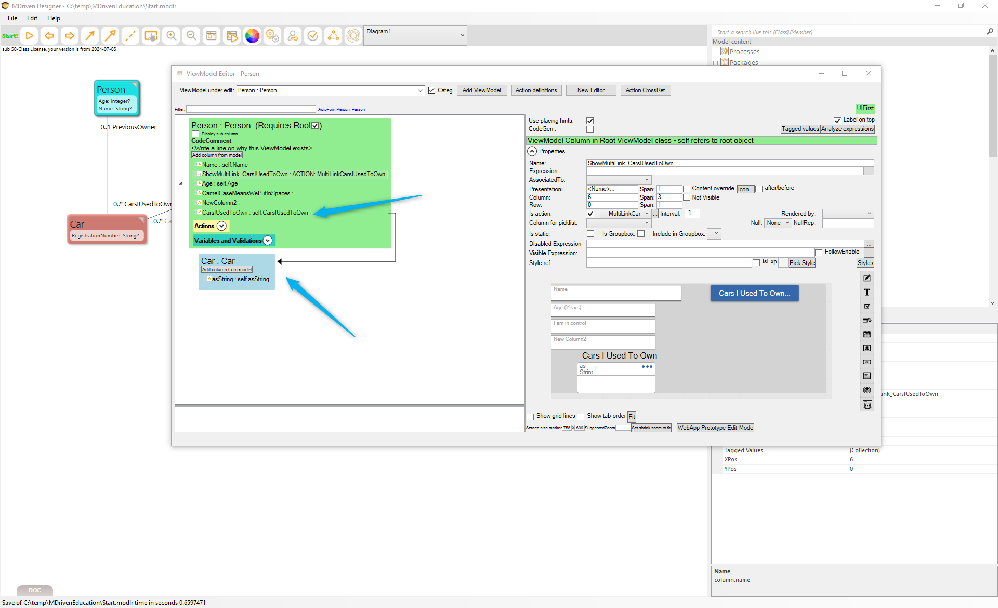
Task: Open the color wheel tool
Action: (x=252, y=35)
